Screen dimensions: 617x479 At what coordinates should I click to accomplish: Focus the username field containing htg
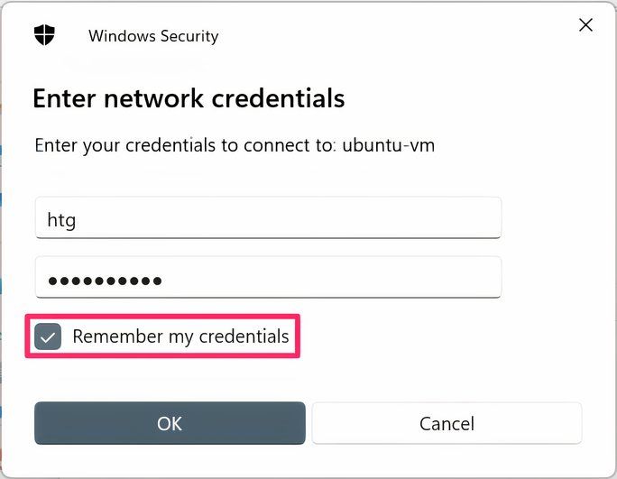pos(267,218)
